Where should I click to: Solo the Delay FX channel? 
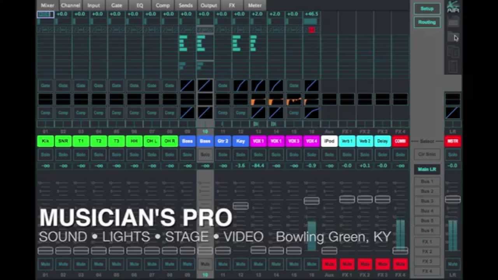(382, 154)
